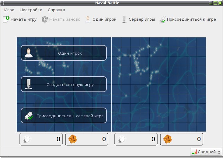
Task: Start single player via the 'Один игрок' board button
Action: [64, 53]
